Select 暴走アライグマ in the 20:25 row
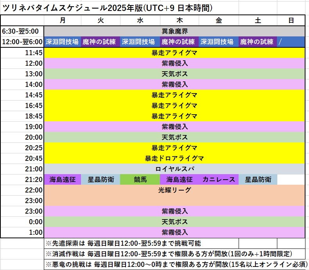Viewport: 309px width, 270px height. click(174, 148)
